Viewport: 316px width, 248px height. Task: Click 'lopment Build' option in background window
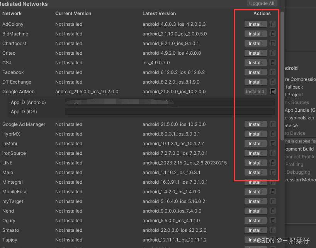point(299,149)
